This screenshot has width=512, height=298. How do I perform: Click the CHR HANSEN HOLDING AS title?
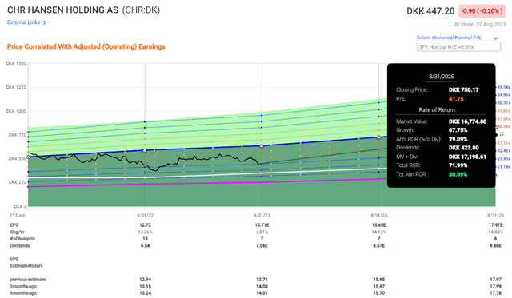pyautogui.click(x=62, y=10)
